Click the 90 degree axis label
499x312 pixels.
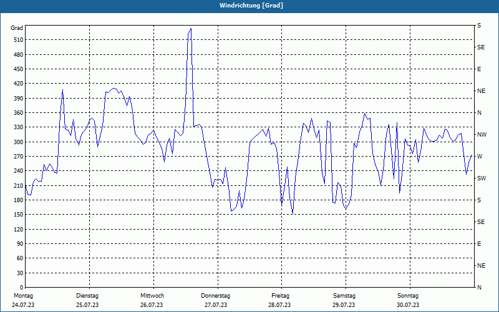click(20, 244)
